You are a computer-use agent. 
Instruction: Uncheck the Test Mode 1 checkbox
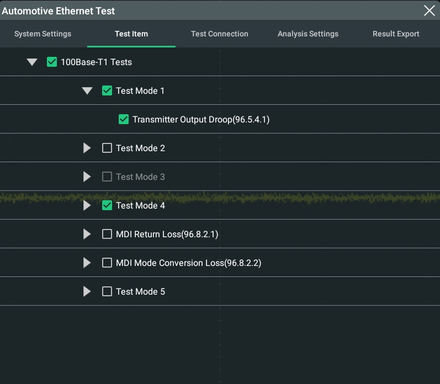[107, 90]
